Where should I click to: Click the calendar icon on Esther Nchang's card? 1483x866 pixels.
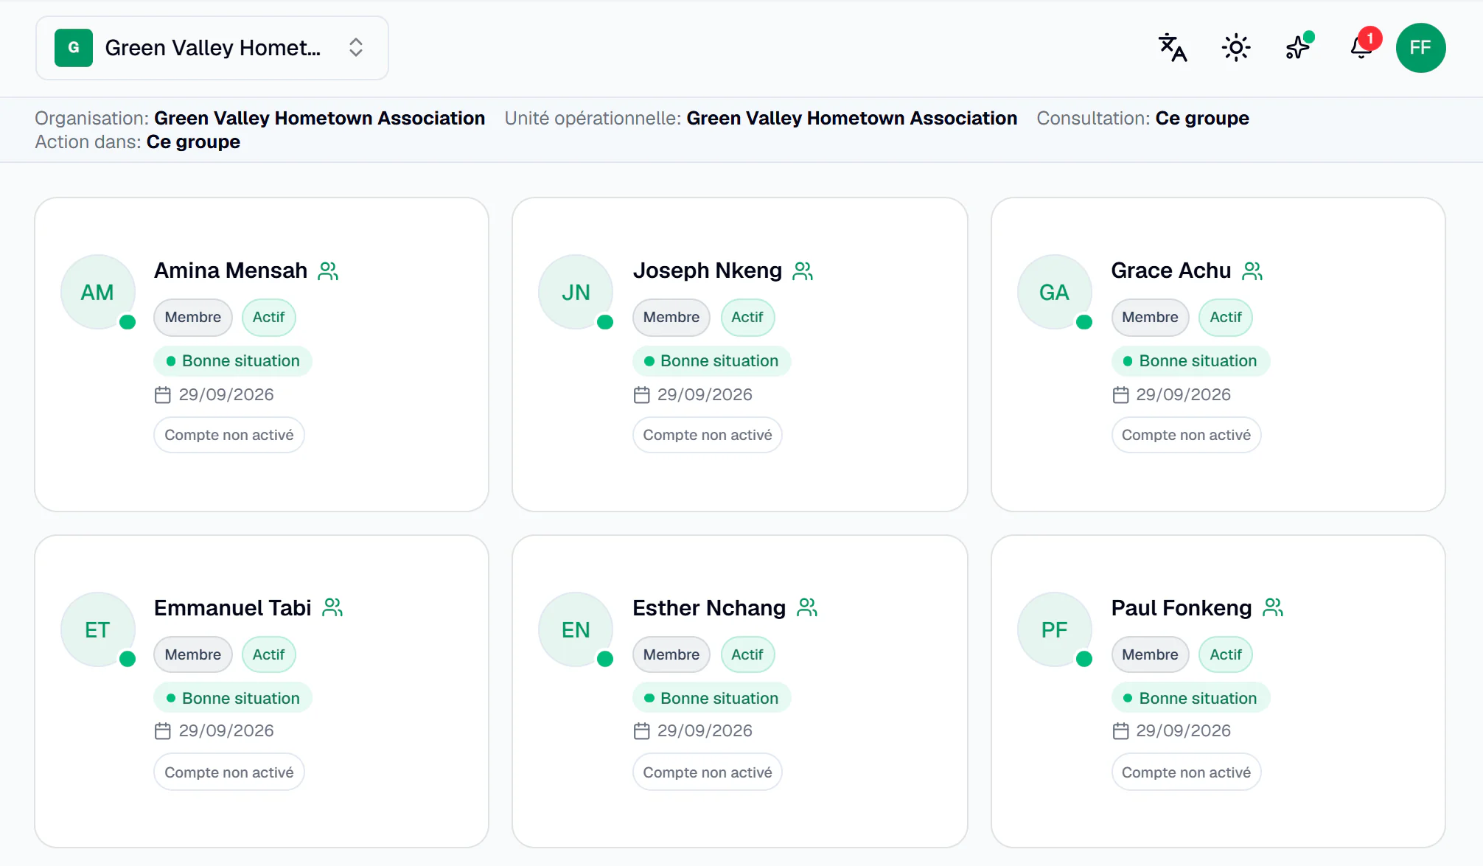642,731
